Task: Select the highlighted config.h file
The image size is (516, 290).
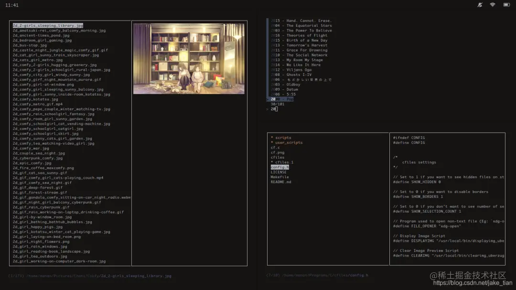Action: point(279,167)
